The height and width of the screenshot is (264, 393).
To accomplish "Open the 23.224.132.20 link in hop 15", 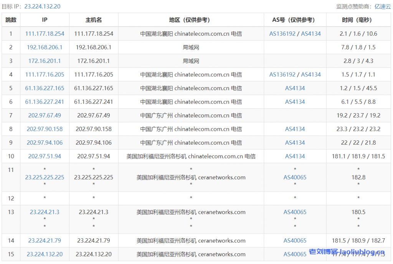I will tap(45, 254).
